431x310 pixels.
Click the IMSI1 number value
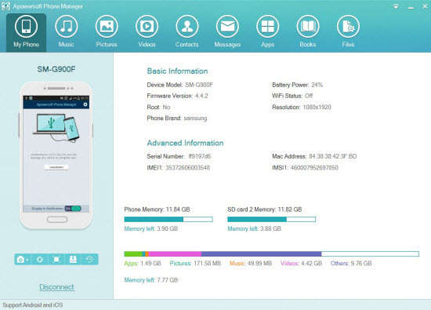[x=314, y=168]
